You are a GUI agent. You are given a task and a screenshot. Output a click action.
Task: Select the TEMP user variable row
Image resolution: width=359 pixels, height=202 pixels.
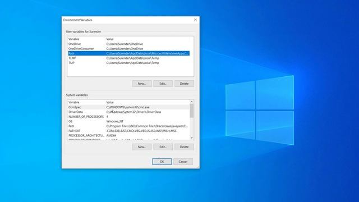(x=128, y=58)
